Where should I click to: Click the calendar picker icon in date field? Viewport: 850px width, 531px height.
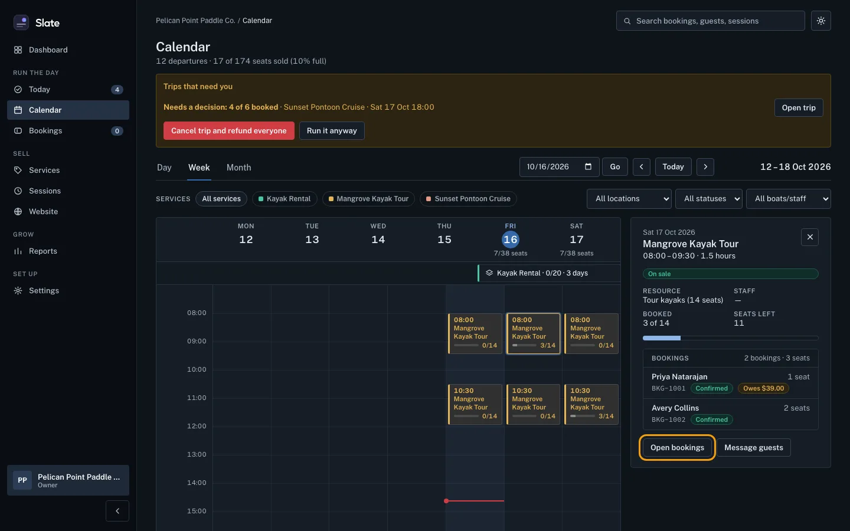(588, 167)
